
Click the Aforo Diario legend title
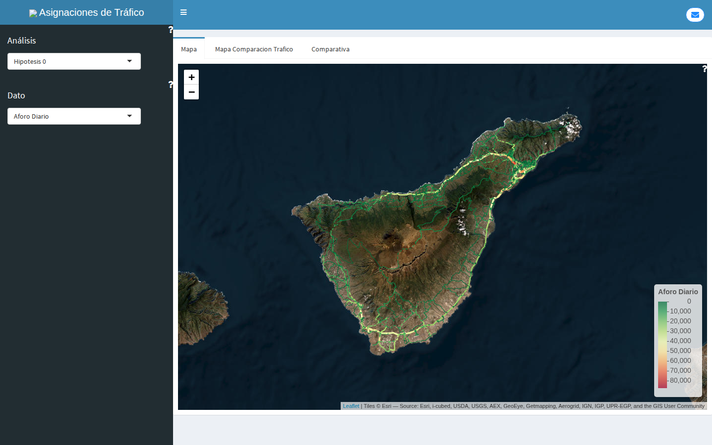click(678, 292)
